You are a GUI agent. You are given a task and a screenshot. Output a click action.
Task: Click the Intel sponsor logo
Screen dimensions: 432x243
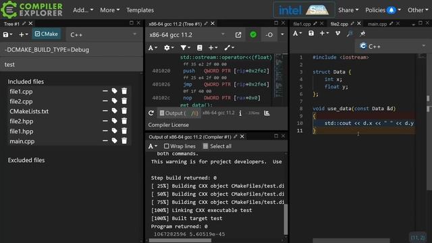[290, 11]
